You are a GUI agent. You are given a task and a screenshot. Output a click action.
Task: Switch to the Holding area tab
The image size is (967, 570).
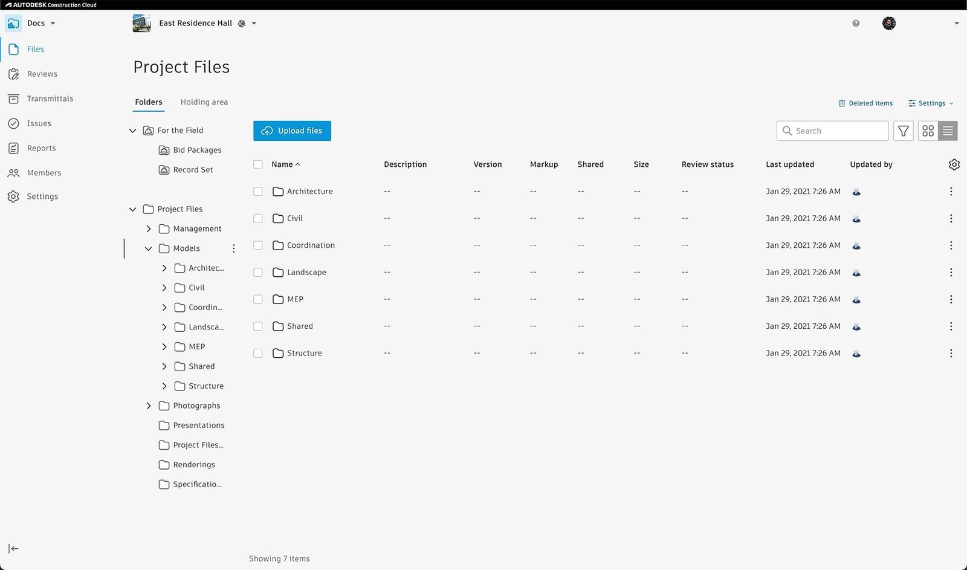204,102
